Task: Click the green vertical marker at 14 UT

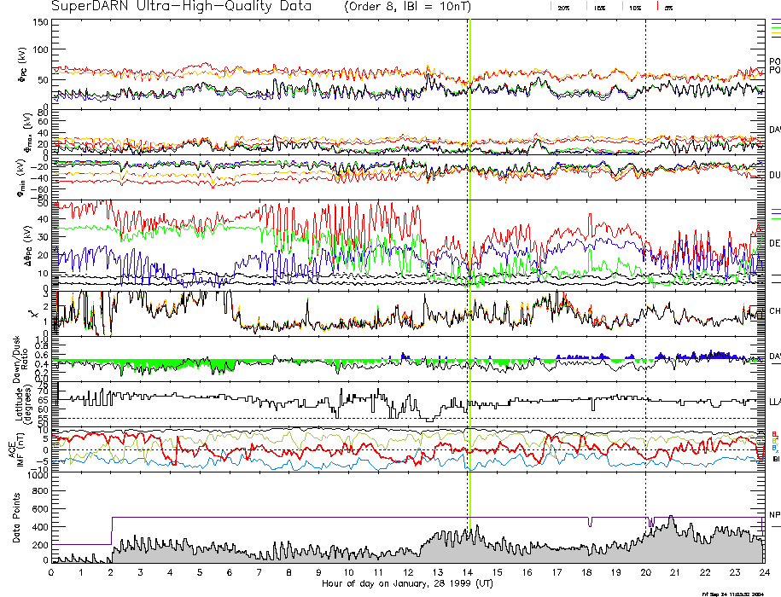Action: coord(469,256)
